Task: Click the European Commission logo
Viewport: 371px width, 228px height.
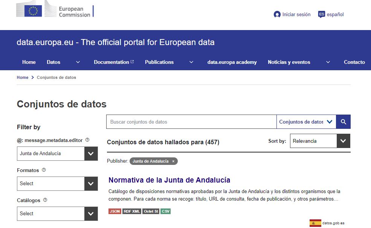Action: 55,10
